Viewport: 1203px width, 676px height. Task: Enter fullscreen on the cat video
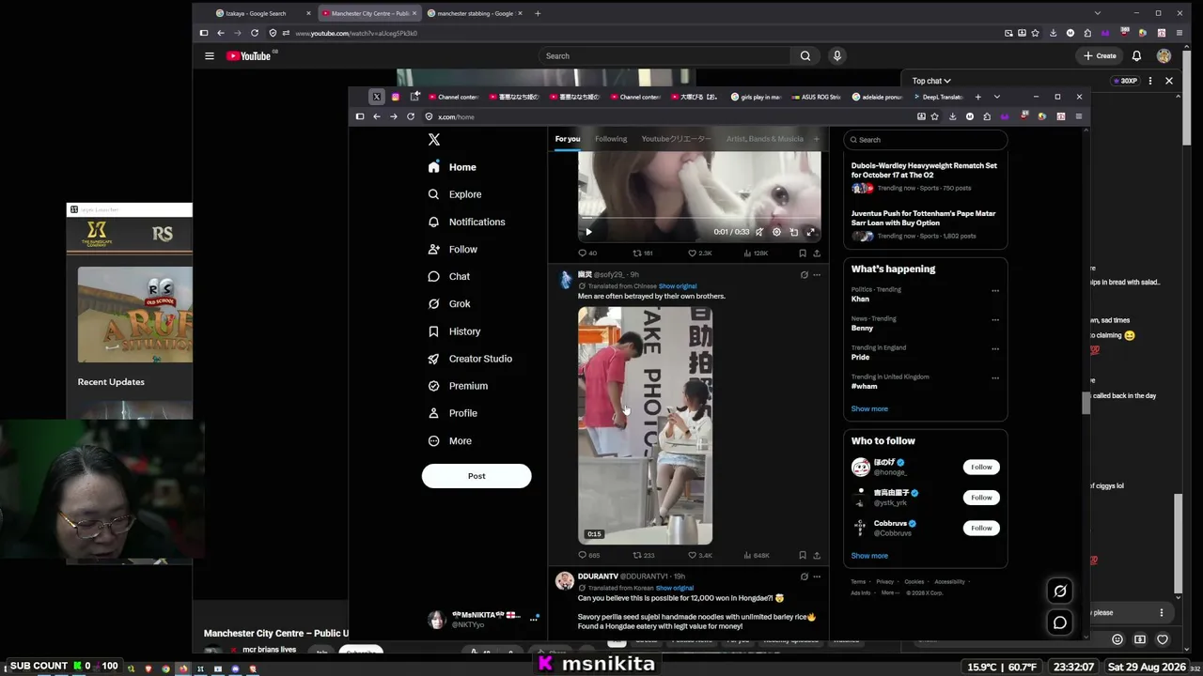[x=811, y=232]
